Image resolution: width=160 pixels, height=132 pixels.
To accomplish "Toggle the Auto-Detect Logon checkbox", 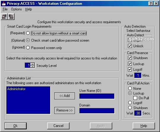I will coord(130,40).
